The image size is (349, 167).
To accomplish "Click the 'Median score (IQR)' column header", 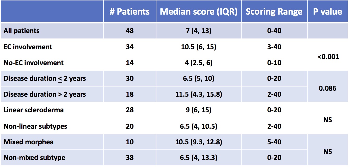I will [199, 12].
